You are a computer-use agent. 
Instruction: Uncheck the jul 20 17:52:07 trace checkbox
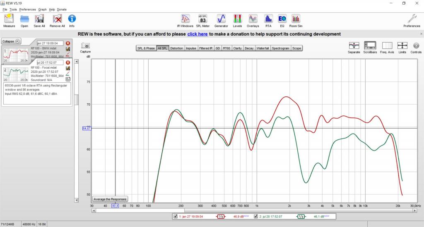[x=256, y=216]
